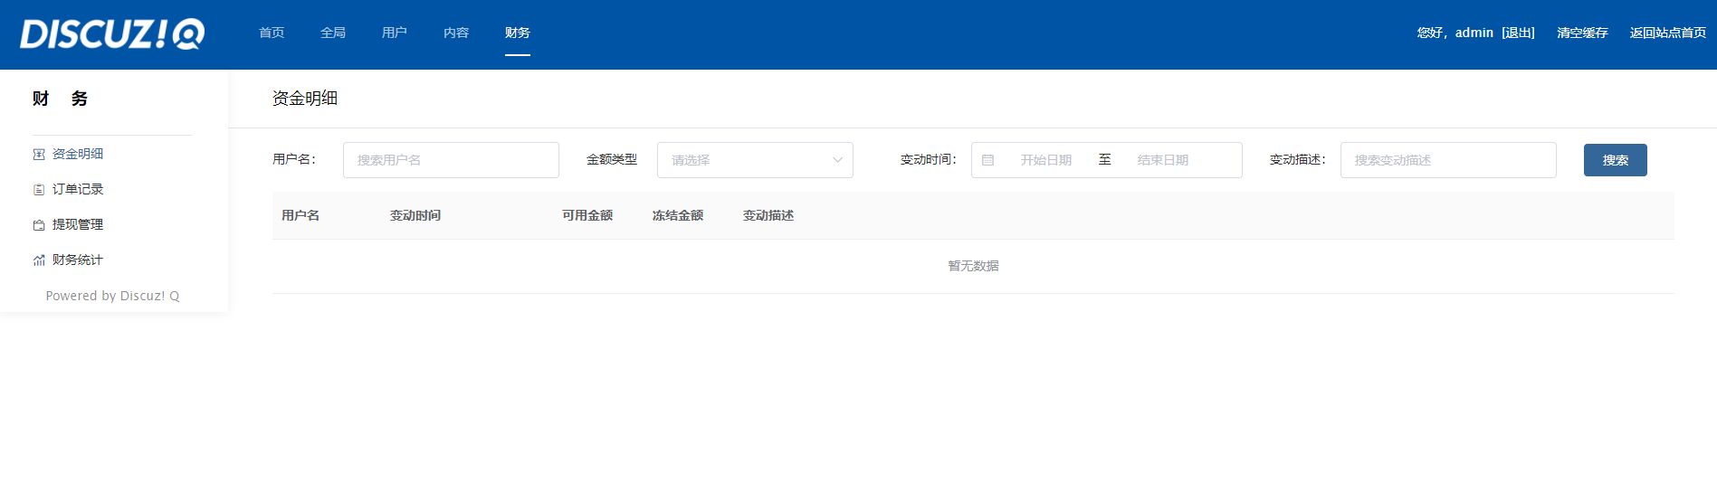The height and width of the screenshot is (501, 1717).
Task: Click 清空缓存 to clear cache
Action: point(1582,33)
